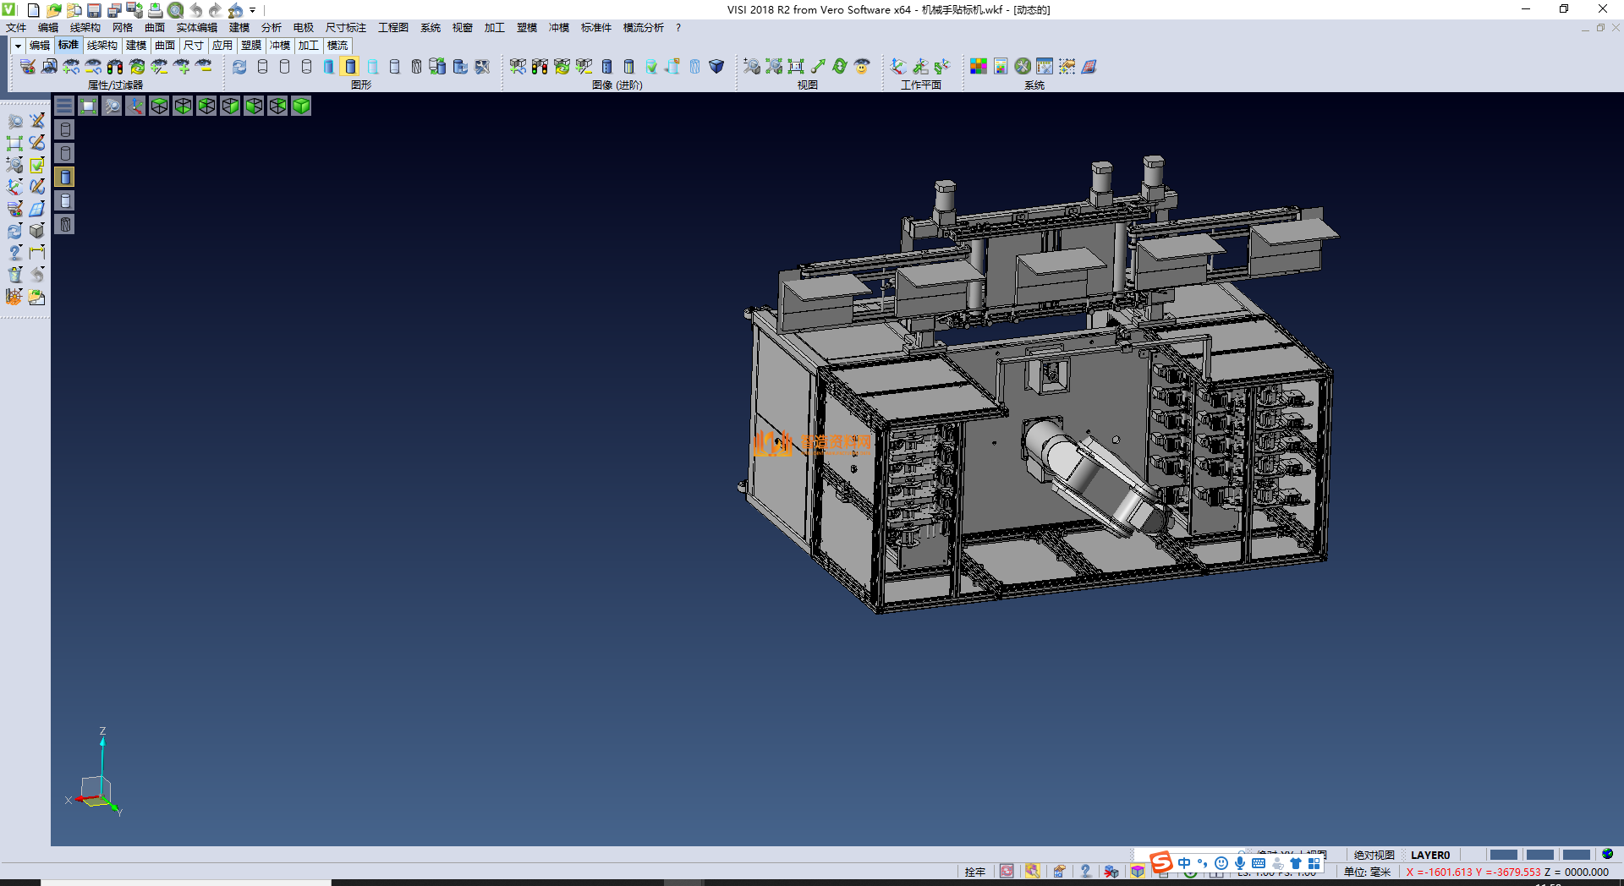
Task: Click the first blue swatch in status bar
Action: pyautogui.click(x=1503, y=855)
